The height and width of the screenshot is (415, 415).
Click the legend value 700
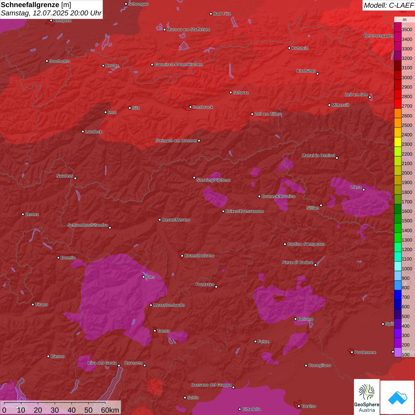pos(406,297)
